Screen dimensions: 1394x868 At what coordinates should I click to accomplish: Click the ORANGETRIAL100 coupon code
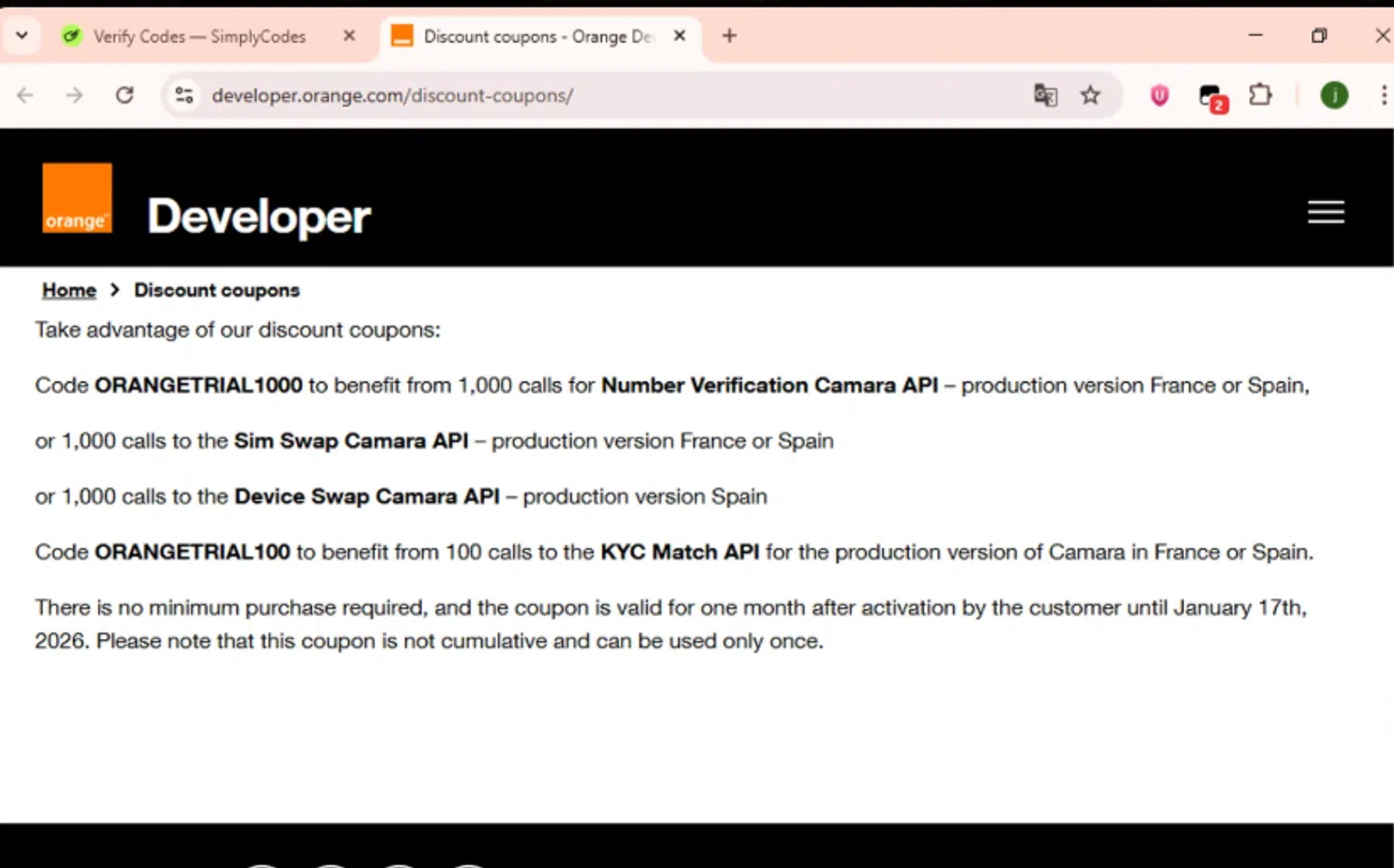[x=192, y=552]
